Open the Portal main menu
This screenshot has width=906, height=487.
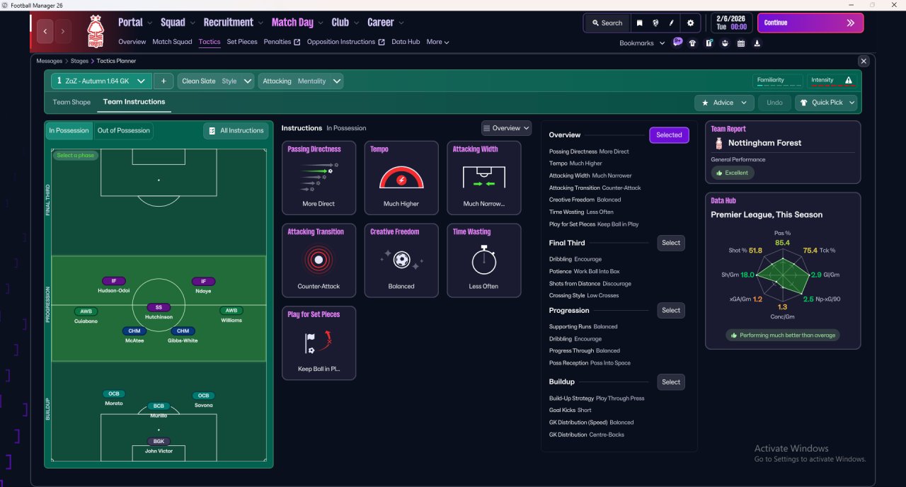pos(134,23)
